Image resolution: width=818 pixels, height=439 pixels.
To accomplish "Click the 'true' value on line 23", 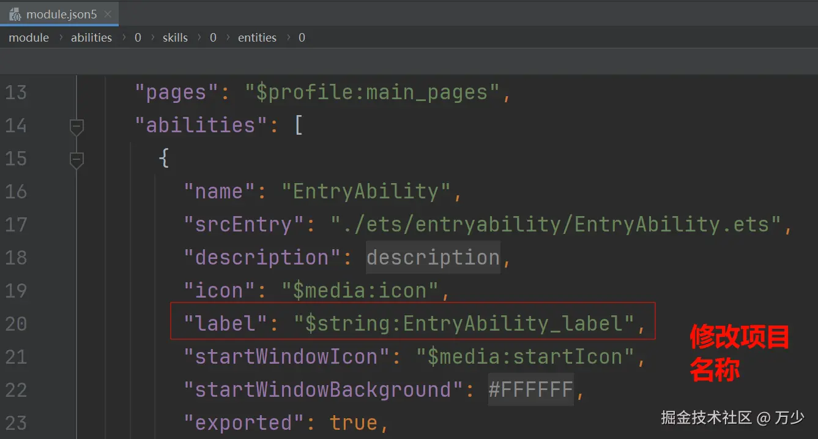I will (354, 422).
